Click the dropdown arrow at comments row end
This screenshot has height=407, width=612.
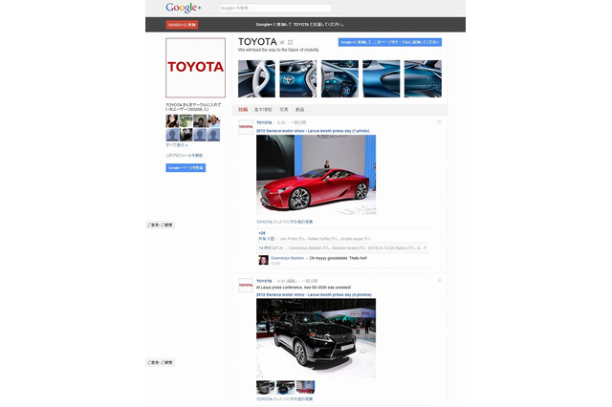(x=425, y=248)
